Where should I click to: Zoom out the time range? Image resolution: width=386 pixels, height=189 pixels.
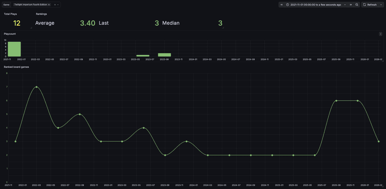click(x=357, y=5)
